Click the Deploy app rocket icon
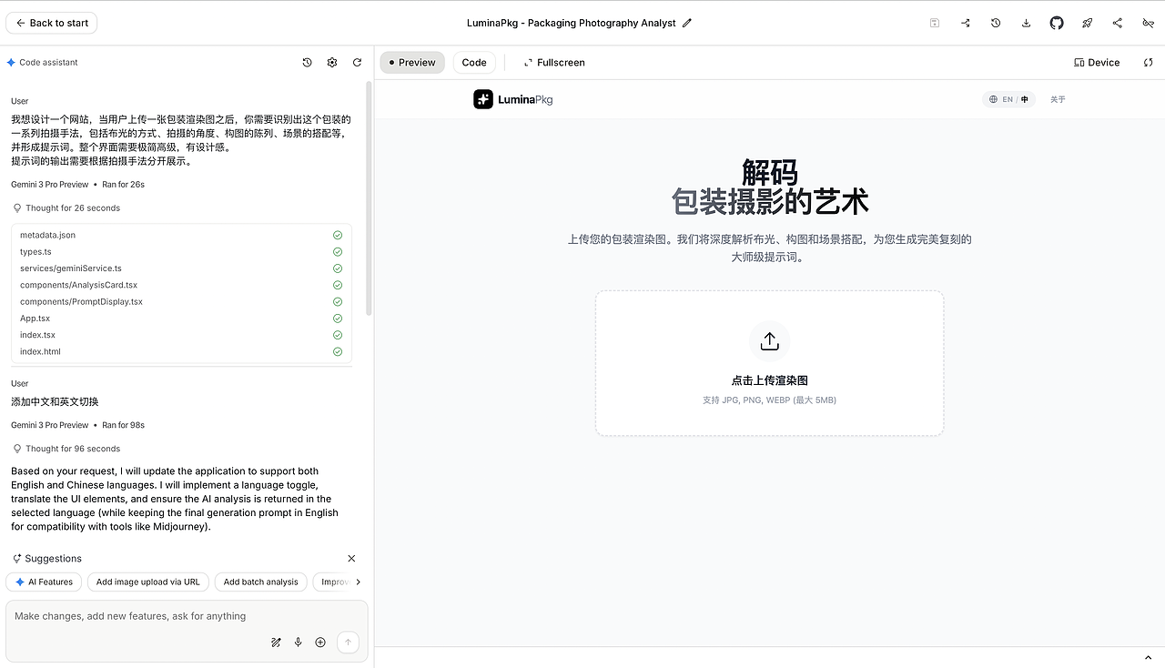The height and width of the screenshot is (668, 1165). 1087,23
